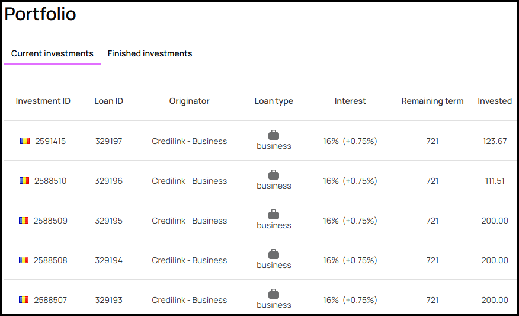
Task: Open loan ID 329197 link
Action: [109, 141]
